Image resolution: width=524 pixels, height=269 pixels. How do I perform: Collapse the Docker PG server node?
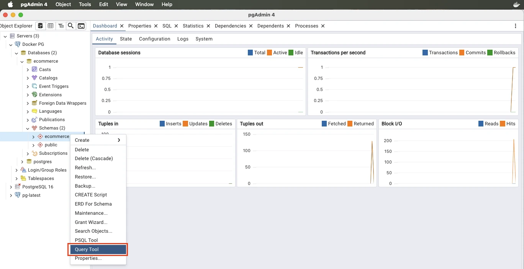[11, 44]
